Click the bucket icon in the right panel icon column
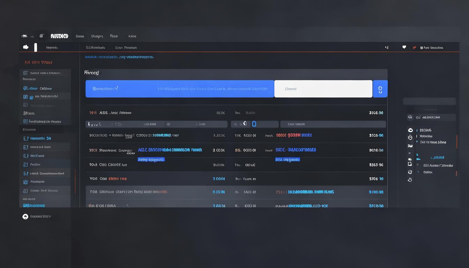469x268 pixels. 410,137
